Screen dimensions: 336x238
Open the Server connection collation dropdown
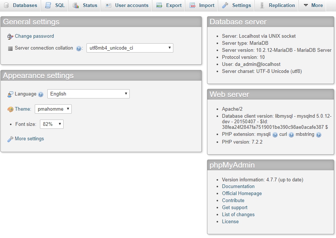pyautogui.click(x=130, y=48)
